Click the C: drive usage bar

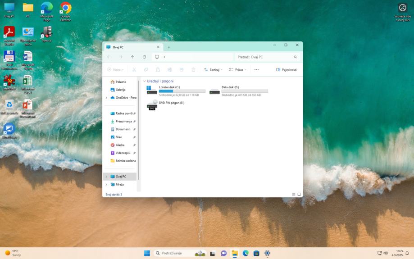[182, 91]
